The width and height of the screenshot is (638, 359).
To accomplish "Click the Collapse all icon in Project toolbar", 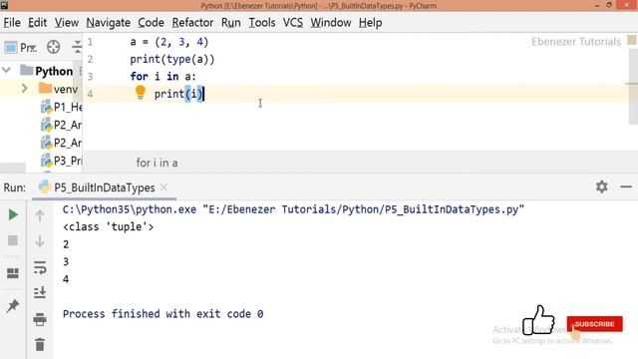I will [x=78, y=47].
